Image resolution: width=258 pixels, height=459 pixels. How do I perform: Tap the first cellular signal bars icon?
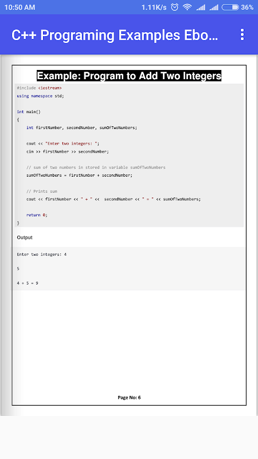(201, 7)
